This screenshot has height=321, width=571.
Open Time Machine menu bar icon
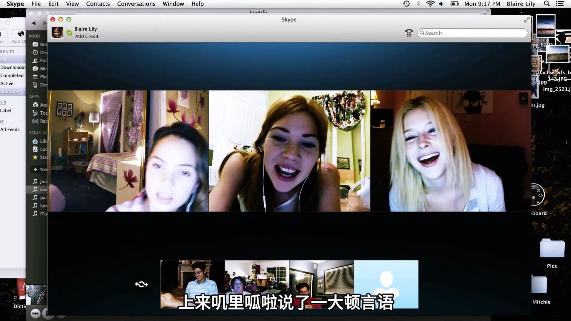(406, 4)
